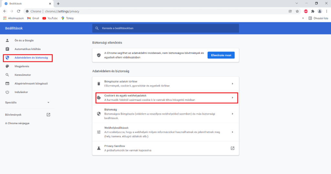Open the Chrome three-dot menu
This screenshot has height=174, width=331.
[x=326, y=11]
